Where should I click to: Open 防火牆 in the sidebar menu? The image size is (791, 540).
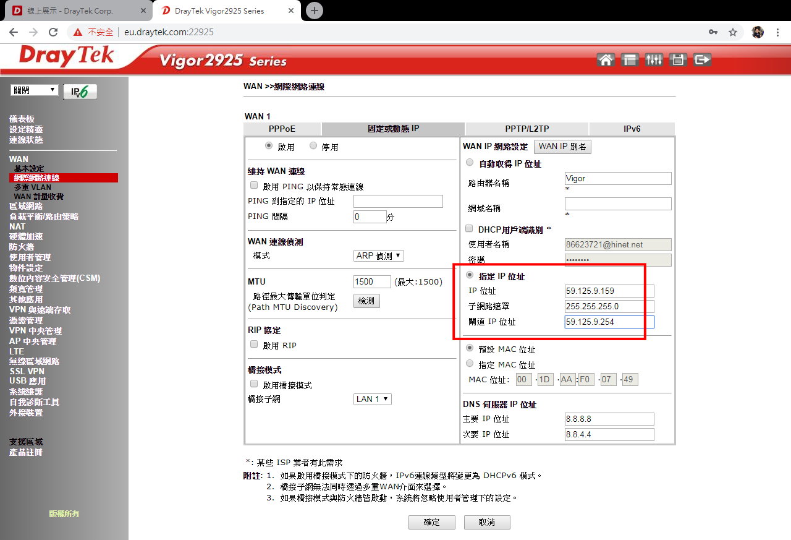click(21, 247)
